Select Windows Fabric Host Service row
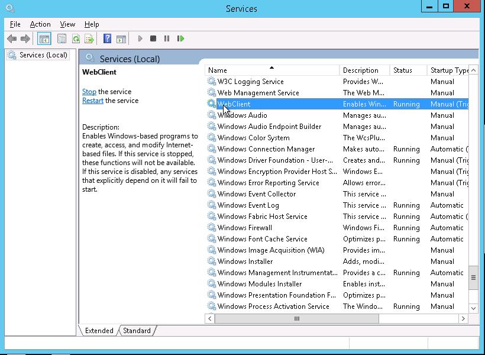 (x=337, y=217)
